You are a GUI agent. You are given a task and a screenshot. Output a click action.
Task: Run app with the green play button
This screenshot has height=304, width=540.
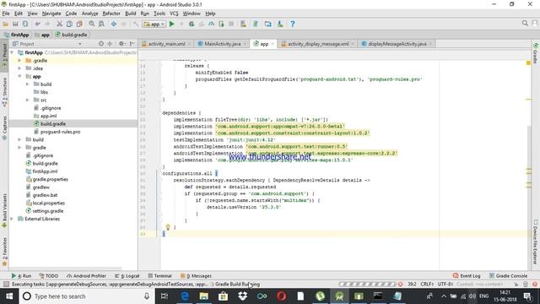[172, 24]
